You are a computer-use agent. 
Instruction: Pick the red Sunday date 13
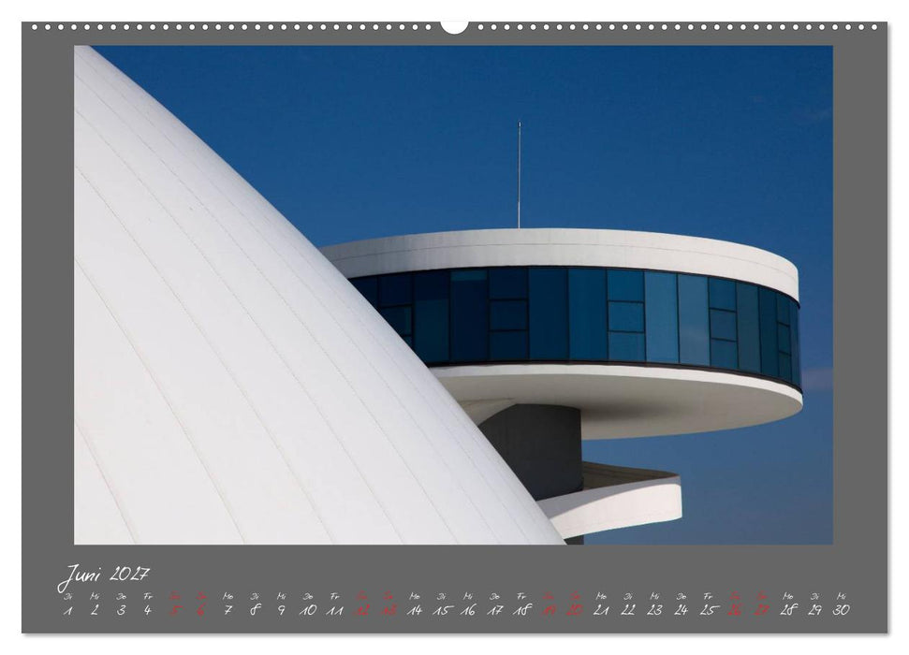[x=389, y=610]
